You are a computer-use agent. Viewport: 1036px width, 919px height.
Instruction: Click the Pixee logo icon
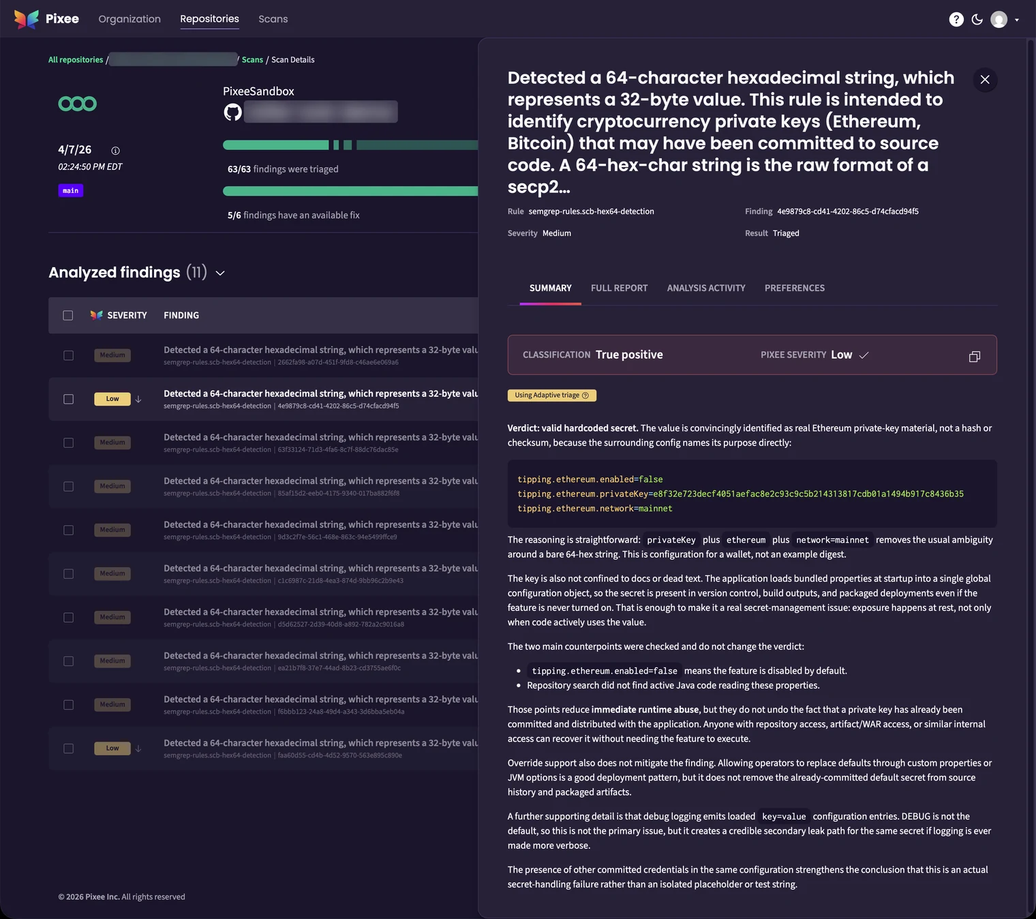click(x=27, y=19)
